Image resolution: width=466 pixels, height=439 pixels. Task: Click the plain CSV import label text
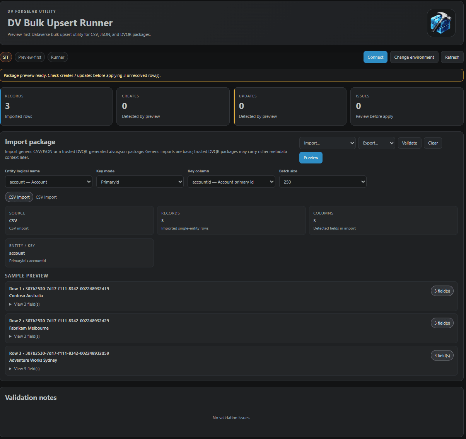46,197
